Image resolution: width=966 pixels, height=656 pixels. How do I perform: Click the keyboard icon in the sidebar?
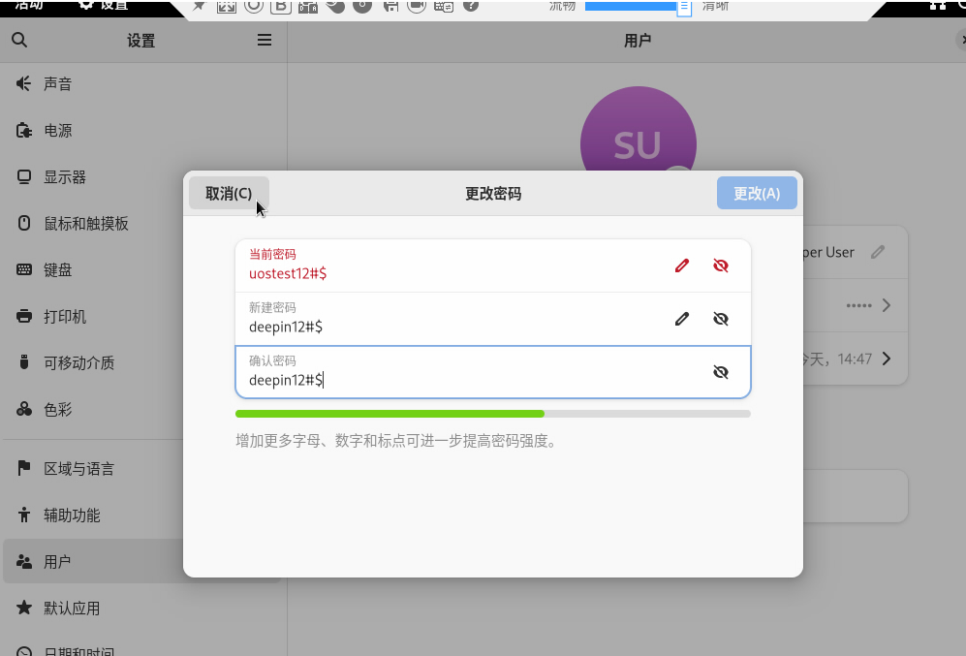tap(24, 270)
